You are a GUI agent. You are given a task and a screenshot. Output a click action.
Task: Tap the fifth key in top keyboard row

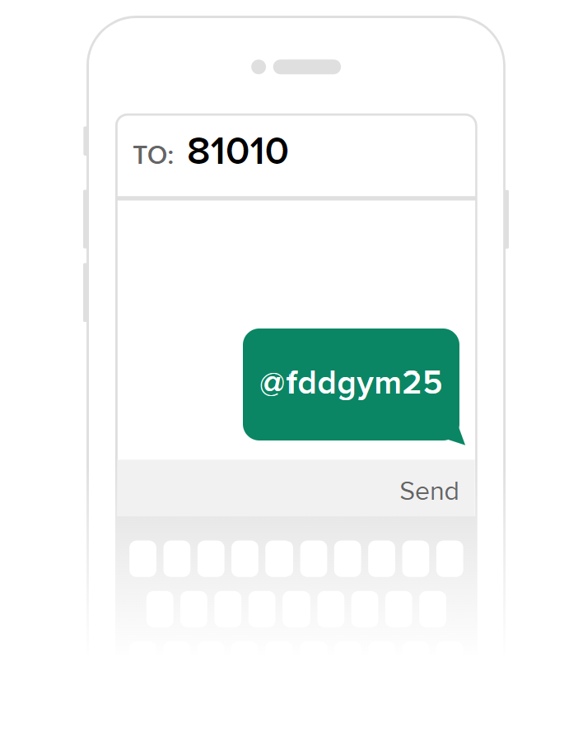279,558
